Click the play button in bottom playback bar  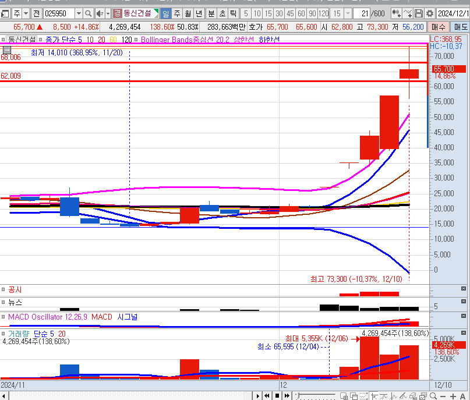(257, 396)
